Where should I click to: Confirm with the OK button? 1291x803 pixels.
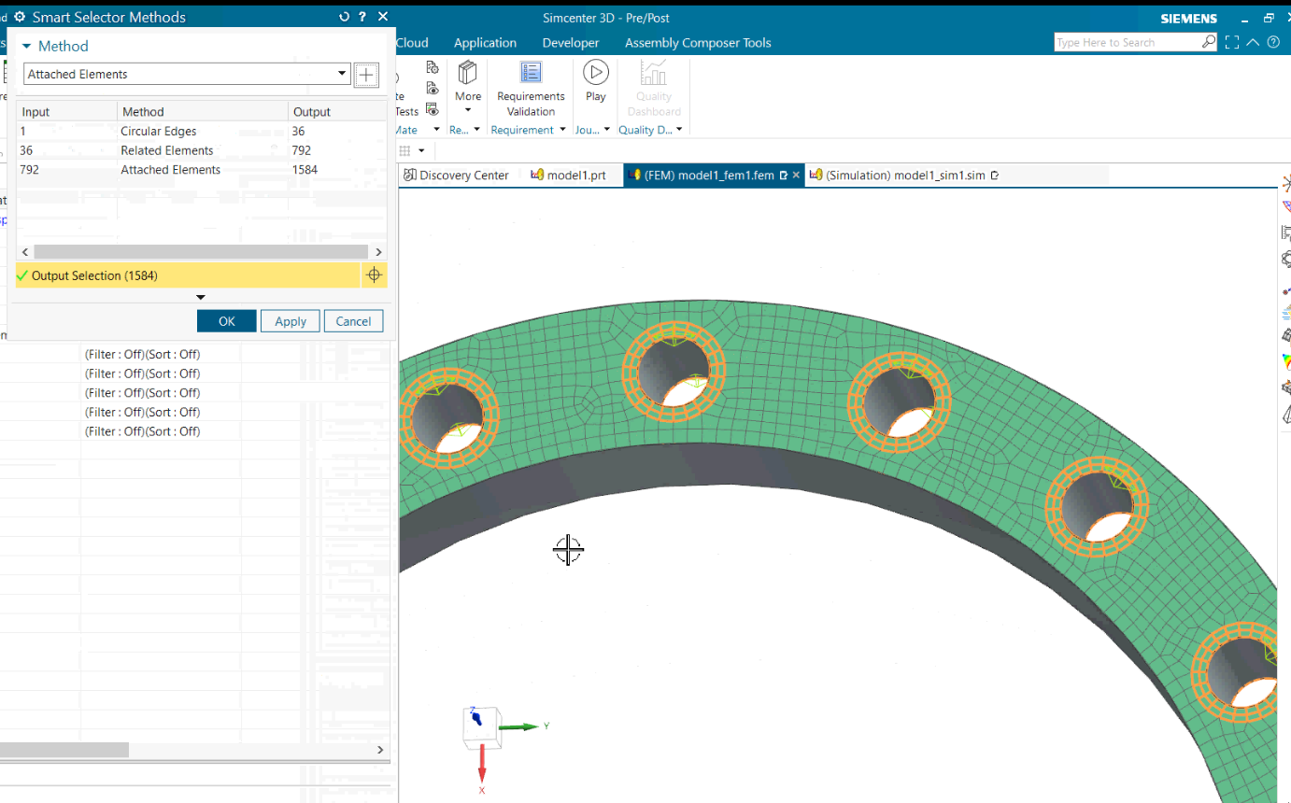[x=226, y=321]
